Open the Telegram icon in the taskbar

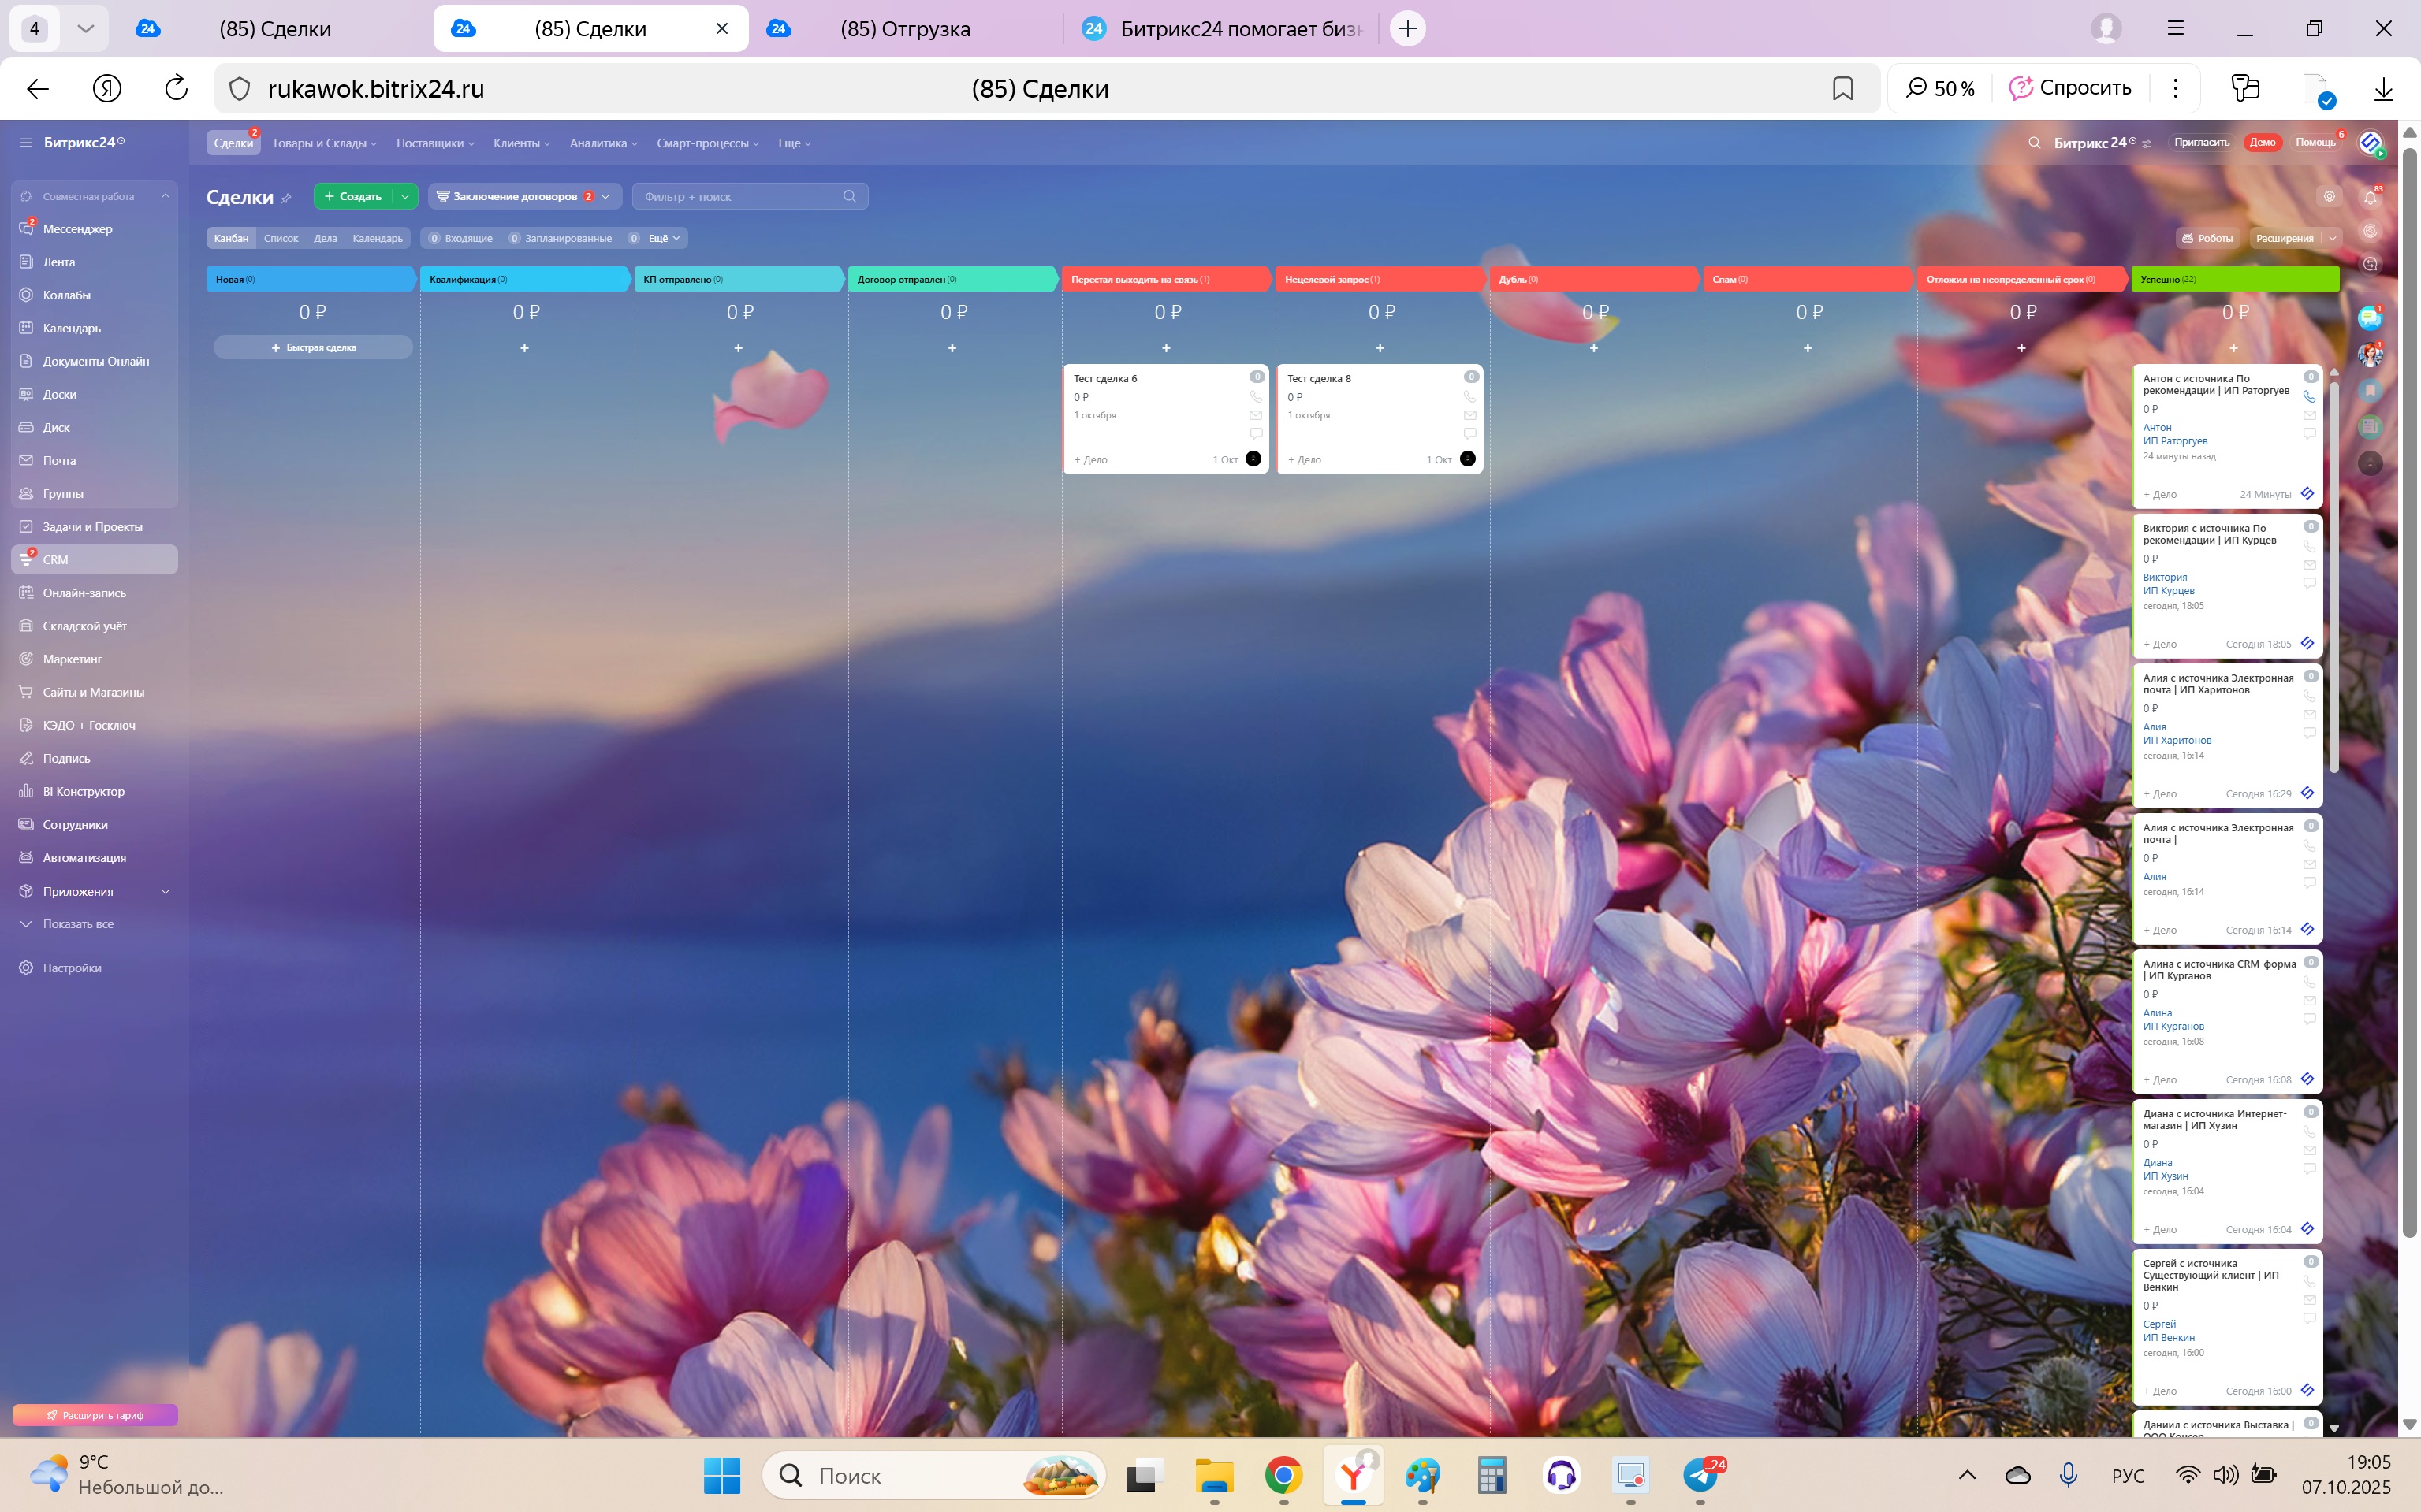[x=1699, y=1475]
